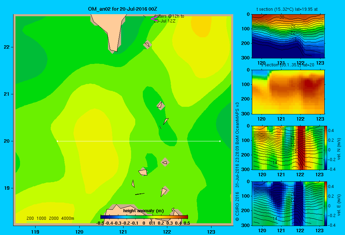345x235 pixels.
Task: Click the t section (15..32°C) title
Action: tap(287, 9)
